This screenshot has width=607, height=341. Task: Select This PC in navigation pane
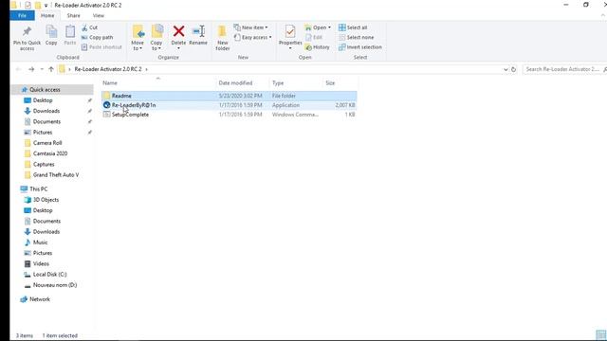(x=38, y=189)
